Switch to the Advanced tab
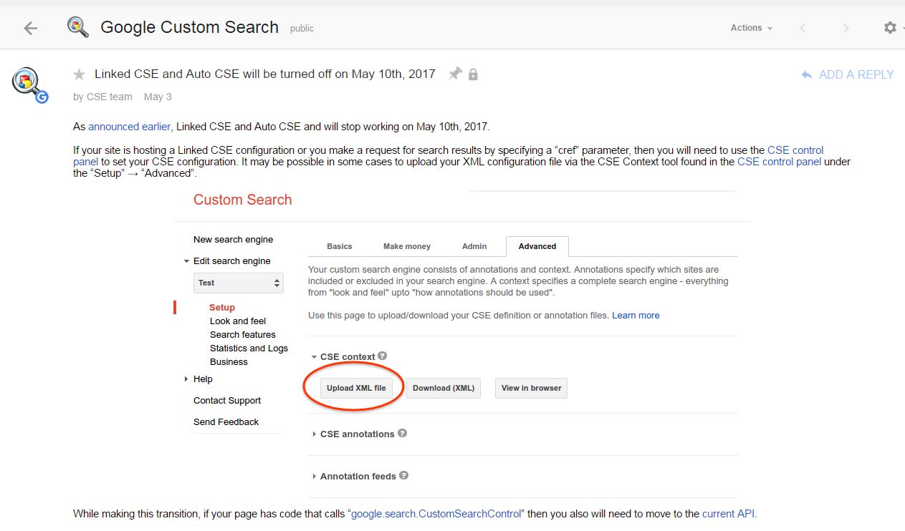This screenshot has height=531, width=905. pos(537,246)
